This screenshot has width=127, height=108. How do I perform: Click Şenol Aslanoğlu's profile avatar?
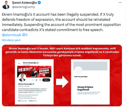coord(6,5)
